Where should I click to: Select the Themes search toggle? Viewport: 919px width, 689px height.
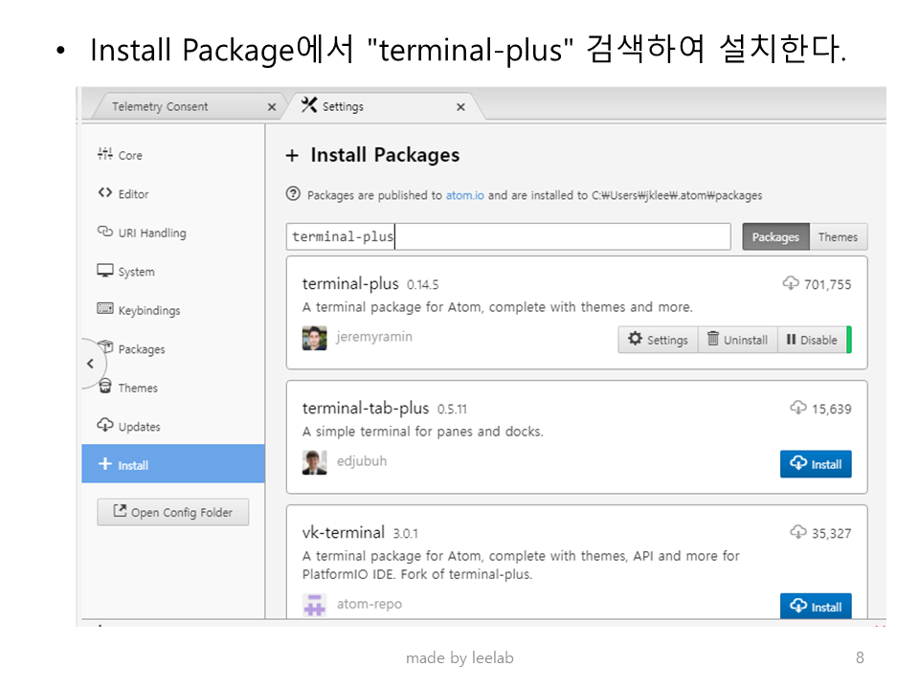coord(839,236)
